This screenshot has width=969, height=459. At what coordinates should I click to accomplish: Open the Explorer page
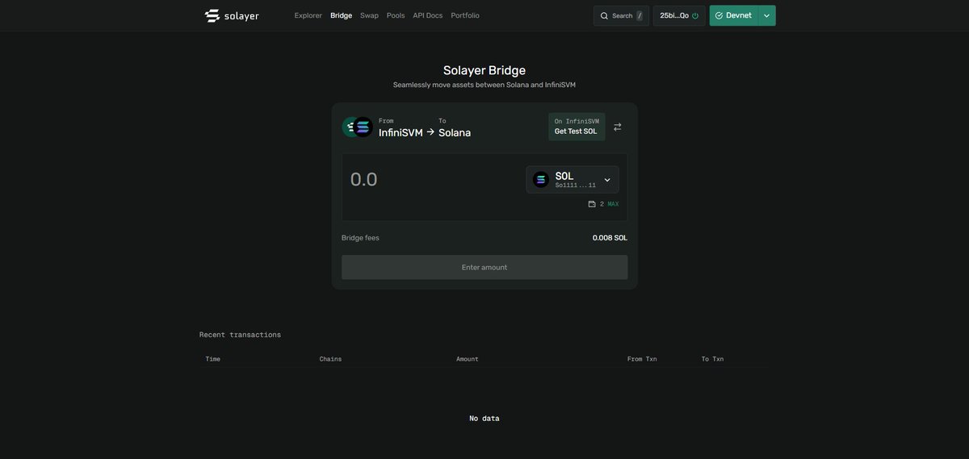(308, 15)
